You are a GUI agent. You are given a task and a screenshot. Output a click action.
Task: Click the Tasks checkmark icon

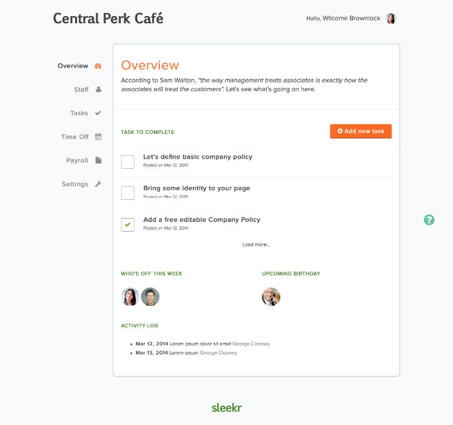(98, 113)
